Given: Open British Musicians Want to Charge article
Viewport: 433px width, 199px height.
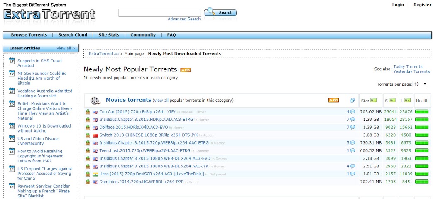Looking at the screenshot, I should (x=45, y=111).
